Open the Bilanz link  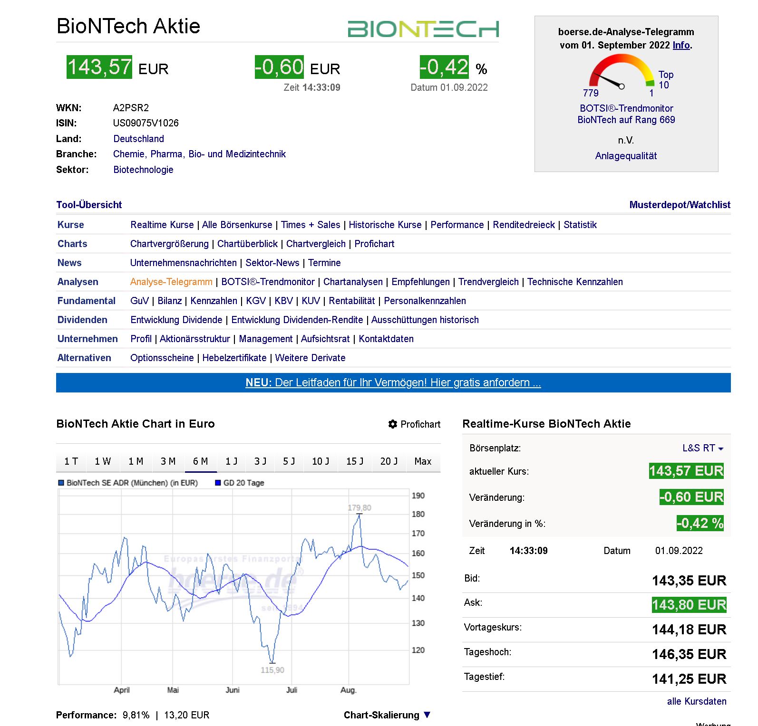pos(170,301)
